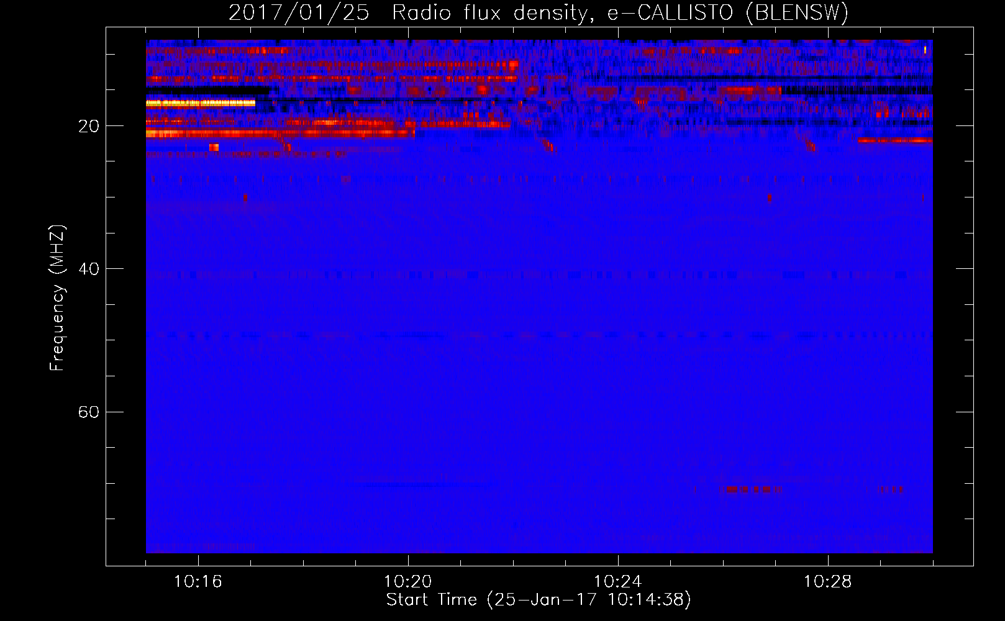Click the 'Start Time (25-Jan-17 10:14:38)' label
Image resolution: width=1005 pixels, height=621 pixels.
pos(539,600)
